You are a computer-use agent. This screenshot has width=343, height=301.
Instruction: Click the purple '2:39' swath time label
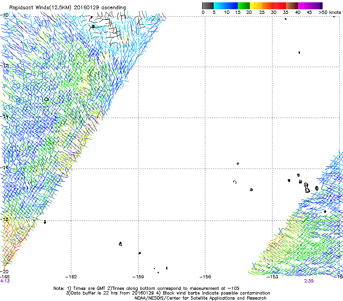(309, 281)
